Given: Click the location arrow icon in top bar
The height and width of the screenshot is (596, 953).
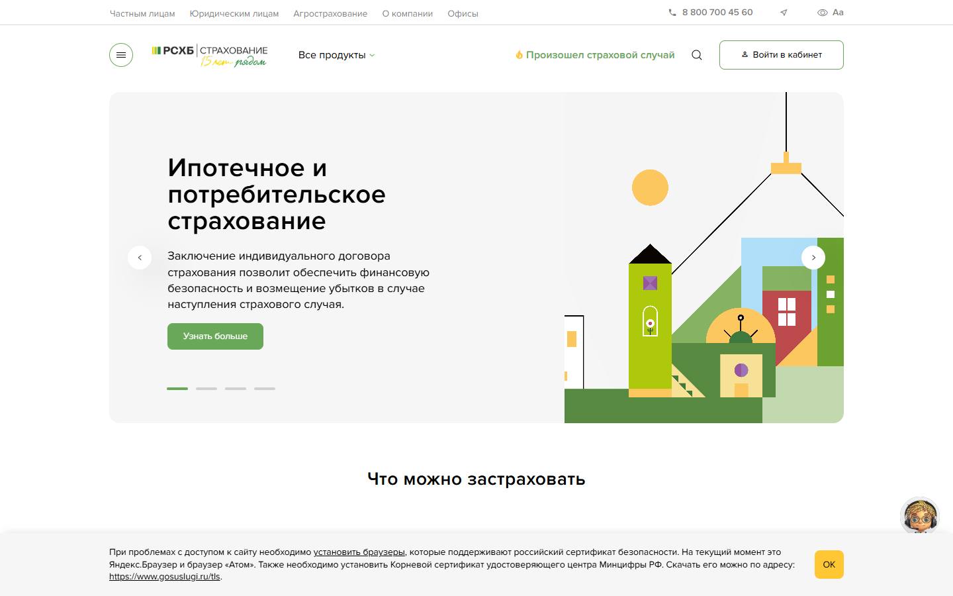Looking at the screenshot, I should tap(784, 13).
